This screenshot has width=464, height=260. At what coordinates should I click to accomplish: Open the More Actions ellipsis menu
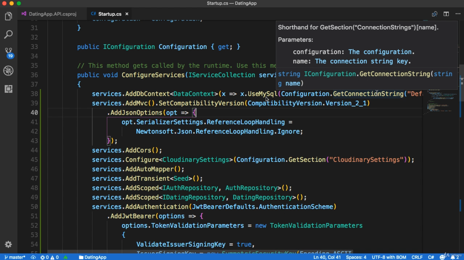(458, 14)
